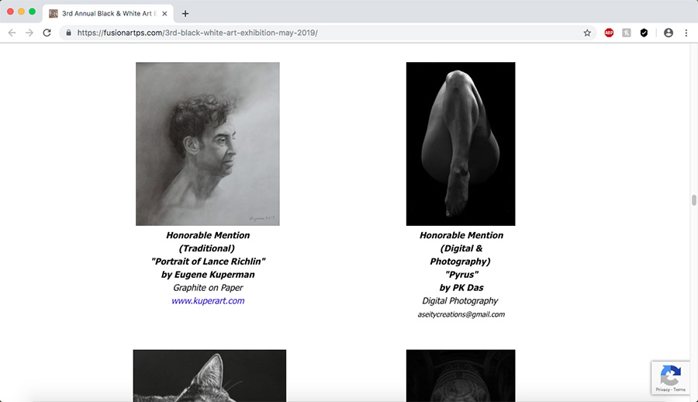698x402 pixels.
Task: Minimize the window with yellow button
Action: 21,12
